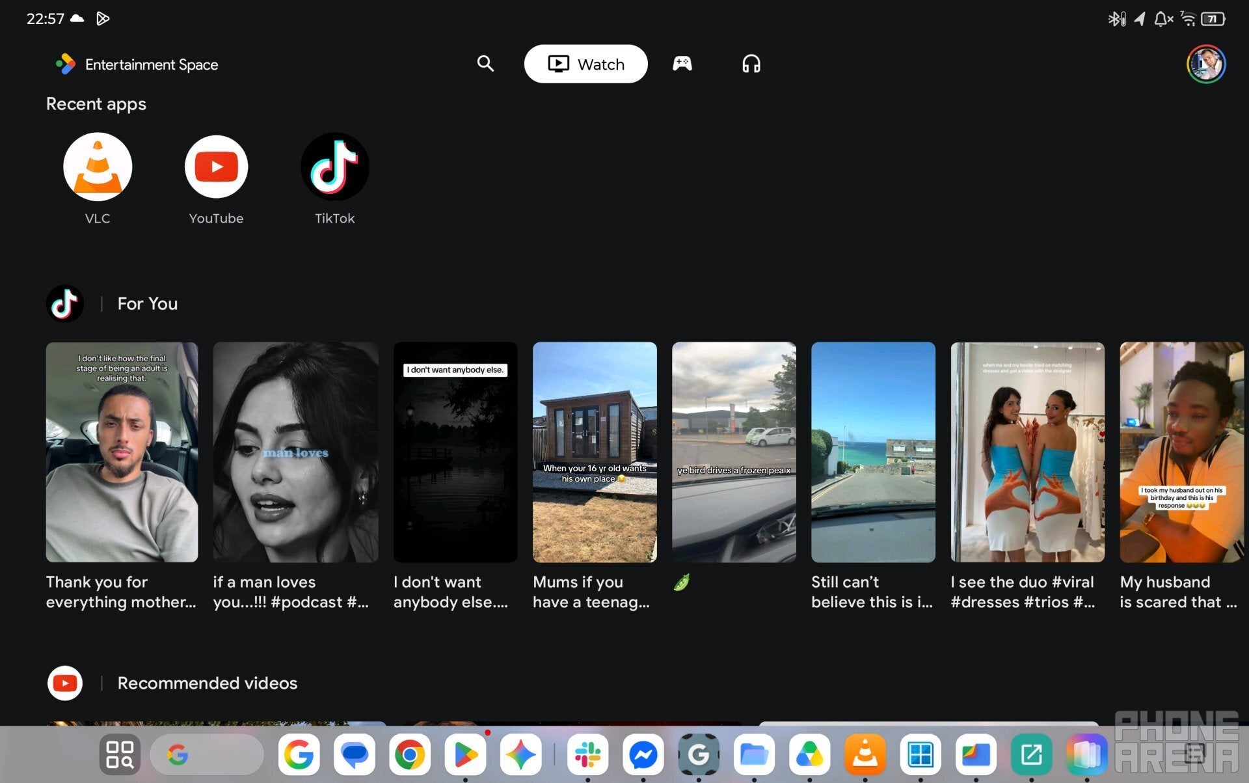Open the dark grey G app in the taskbar
Viewport: 1249px width, 783px height.
click(698, 754)
